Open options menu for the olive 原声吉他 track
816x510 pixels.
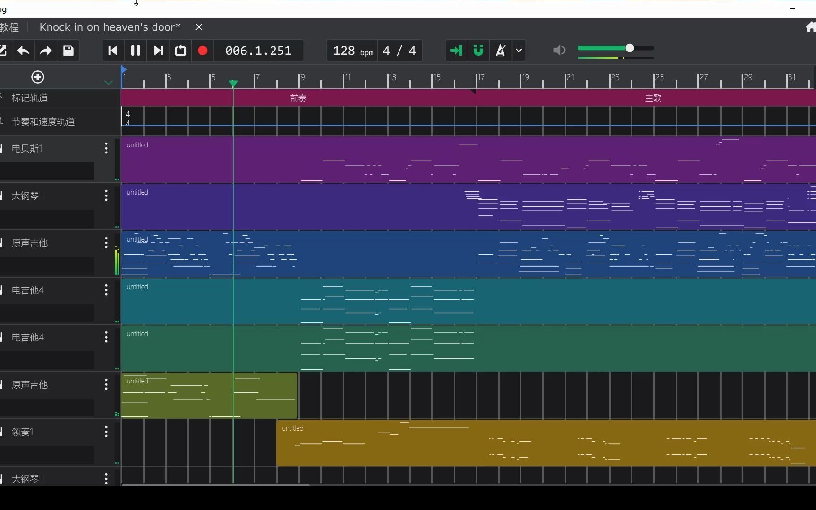click(x=106, y=384)
